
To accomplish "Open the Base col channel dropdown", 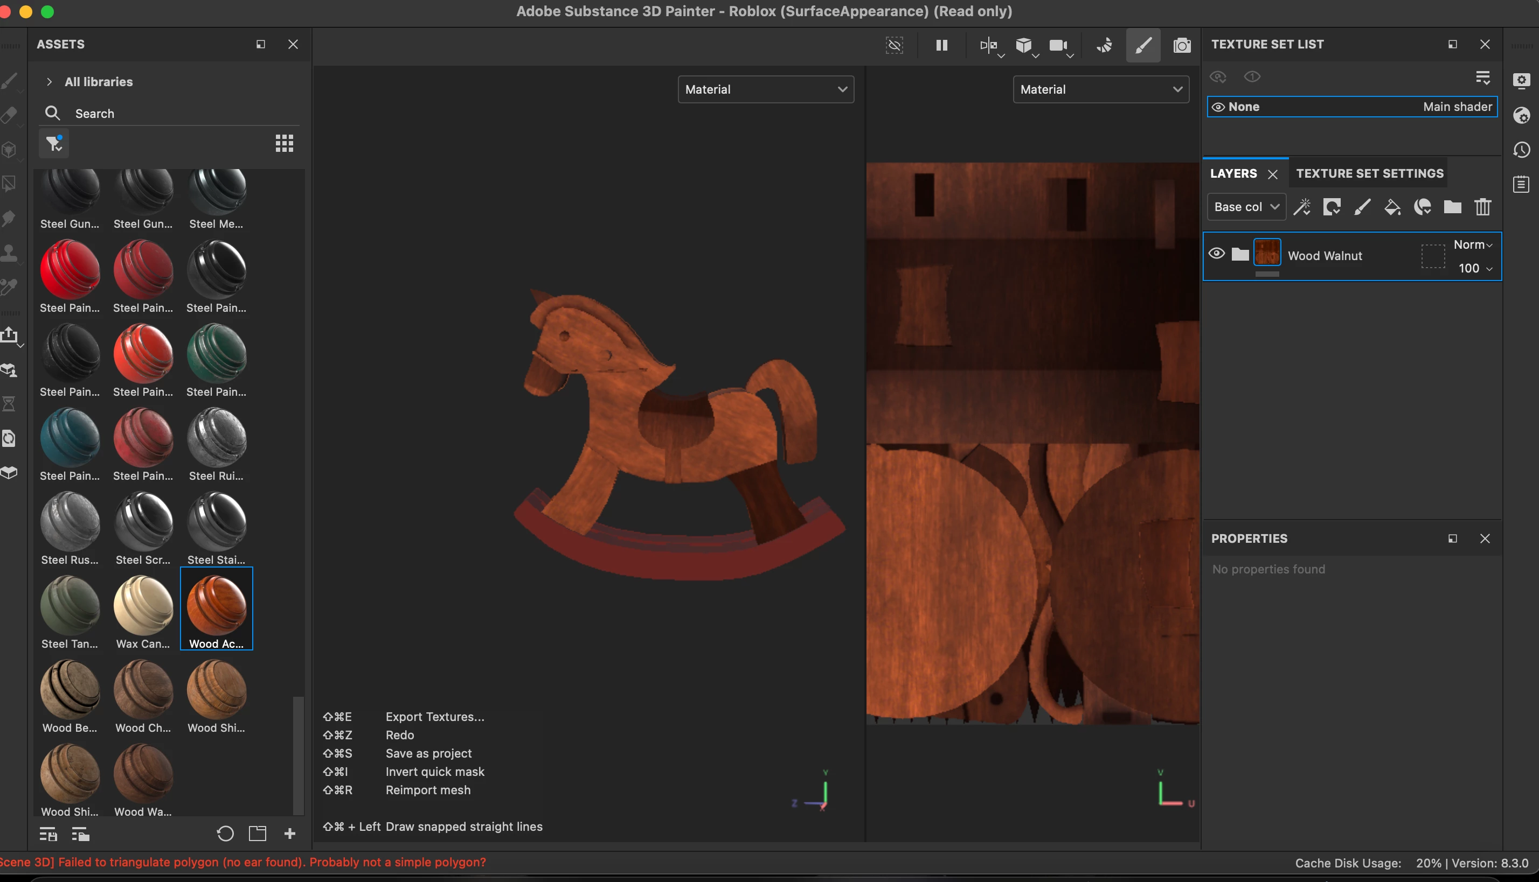I will pyautogui.click(x=1246, y=207).
